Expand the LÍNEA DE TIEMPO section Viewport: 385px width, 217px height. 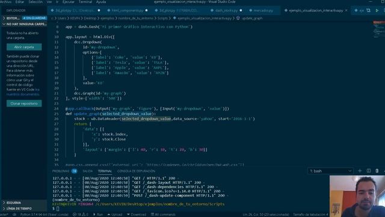[19, 209]
